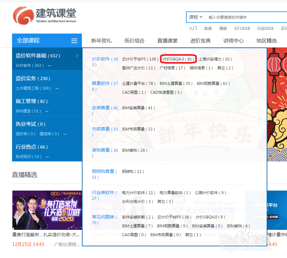Click the 高级 quick search link

coord(223,28)
